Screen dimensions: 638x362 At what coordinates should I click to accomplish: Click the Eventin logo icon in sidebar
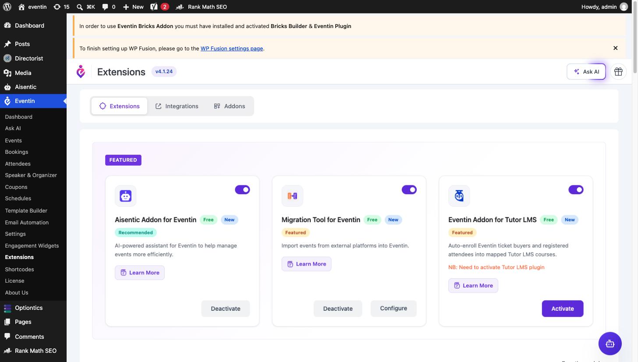point(7,101)
